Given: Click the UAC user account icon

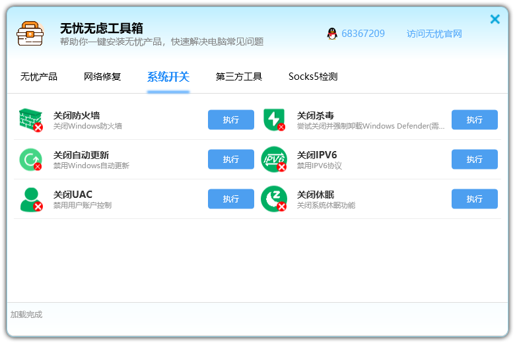Looking at the screenshot, I should point(31,199).
